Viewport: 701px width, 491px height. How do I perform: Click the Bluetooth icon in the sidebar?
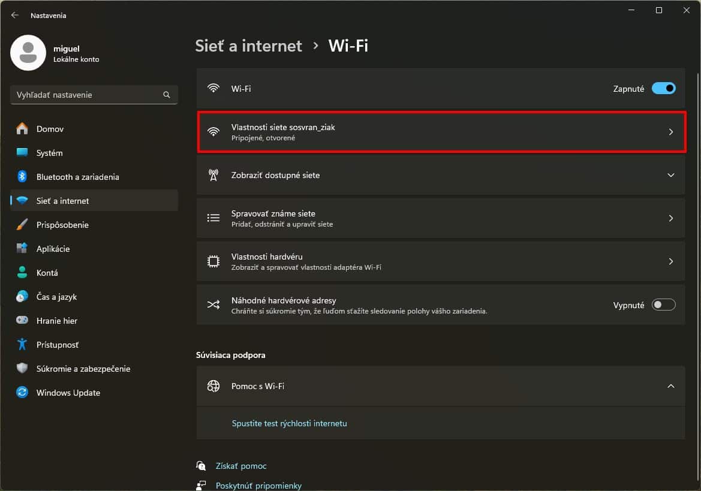tap(22, 176)
